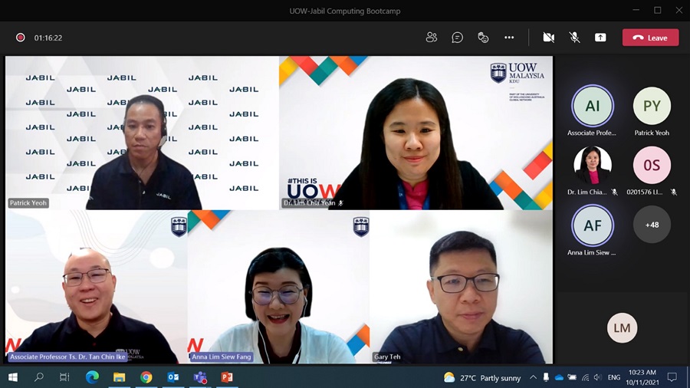
Task: Turn on the camera
Action: click(x=549, y=38)
